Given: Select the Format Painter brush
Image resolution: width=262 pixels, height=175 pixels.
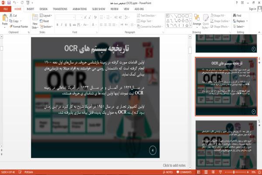Looking at the screenshot, I should click(11, 26).
